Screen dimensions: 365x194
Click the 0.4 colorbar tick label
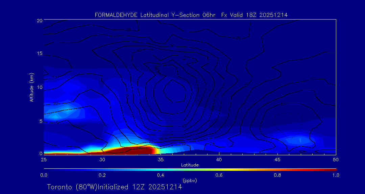(161, 175)
